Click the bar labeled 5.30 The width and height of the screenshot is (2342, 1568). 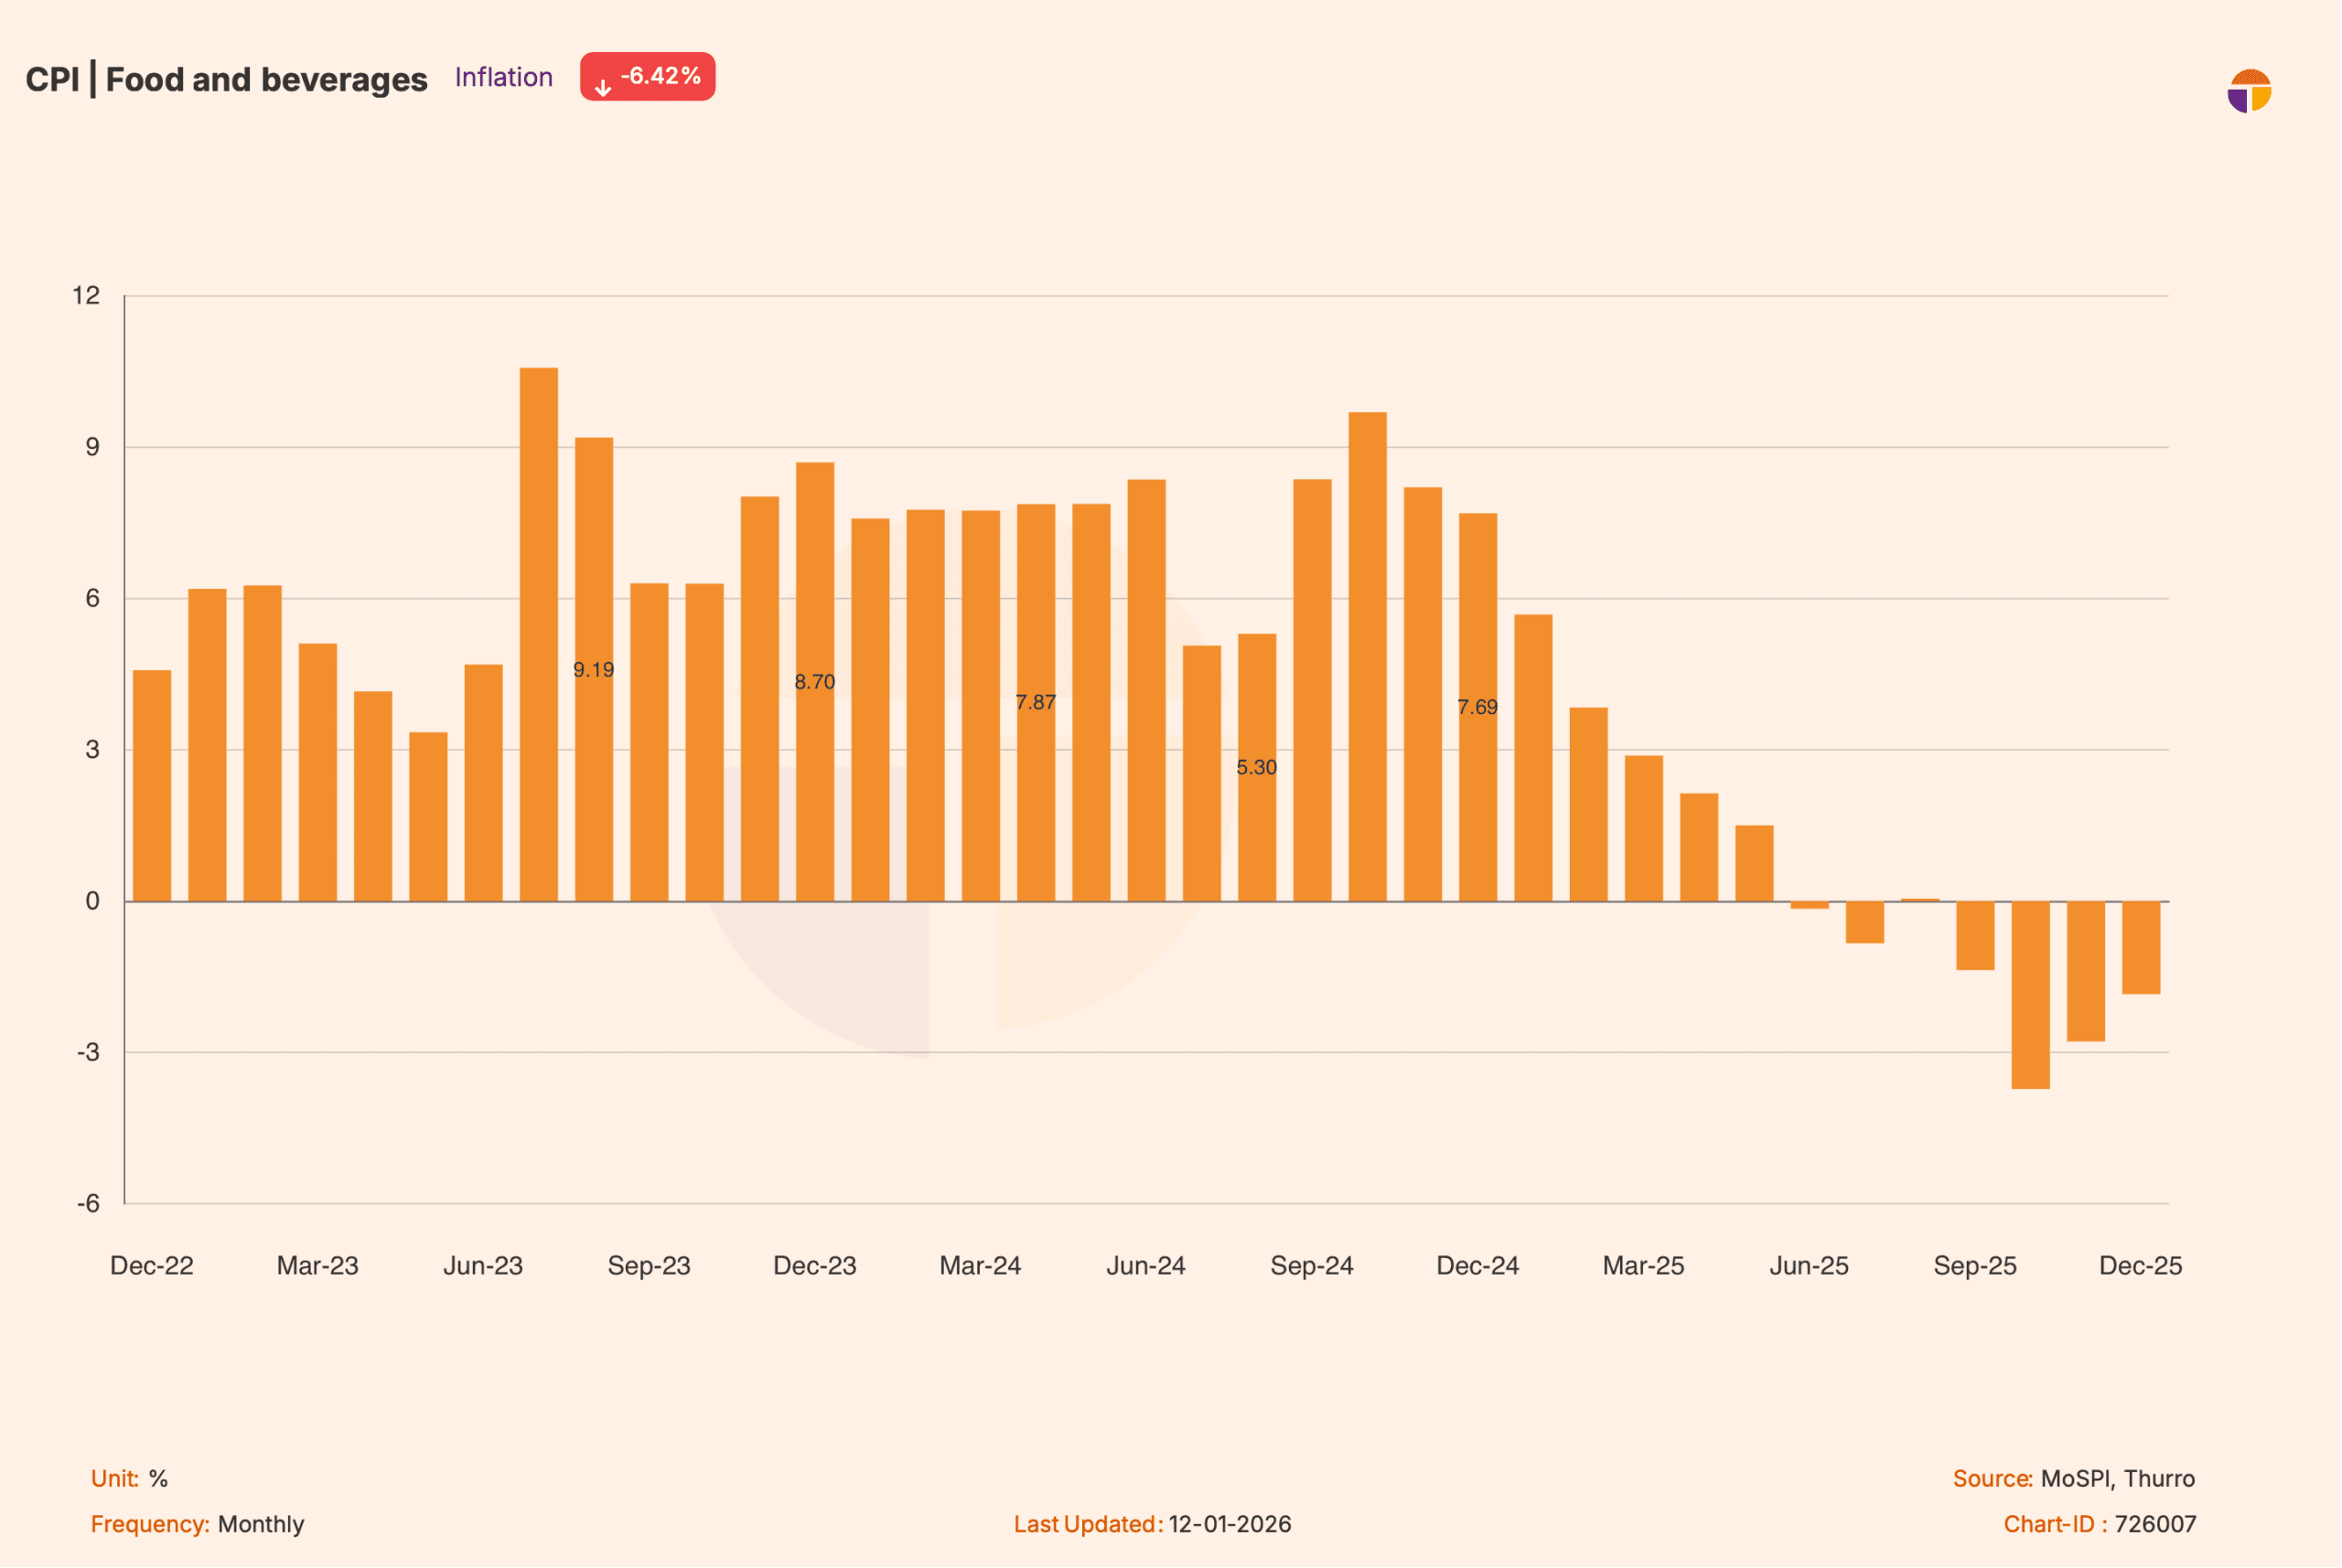pos(1258,767)
